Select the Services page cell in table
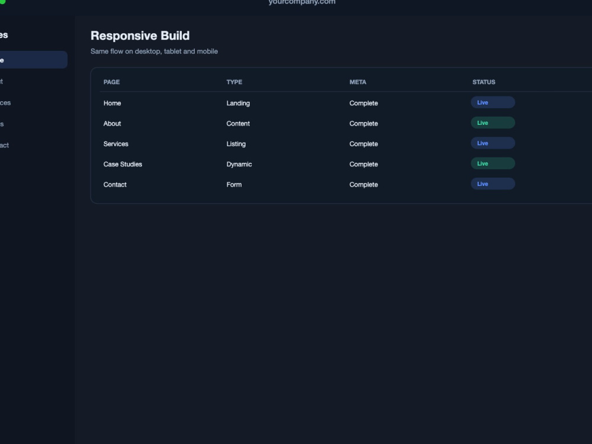The image size is (592, 444). coord(116,144)
